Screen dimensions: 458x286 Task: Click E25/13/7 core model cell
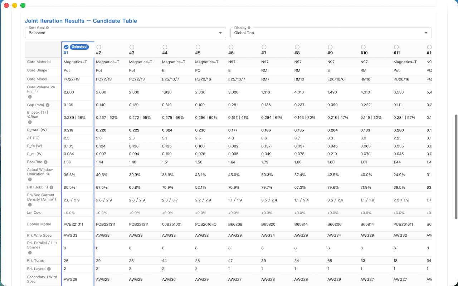[237, 79]
